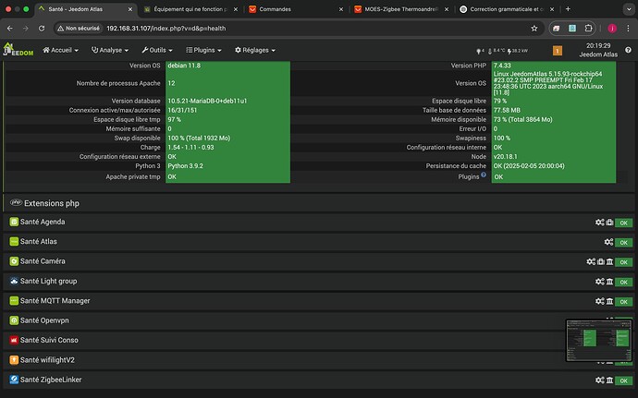Screen dimensions: 638x398
Task: Click the institution icon on Santé MQTT Manager row
Action: point(609,301)
